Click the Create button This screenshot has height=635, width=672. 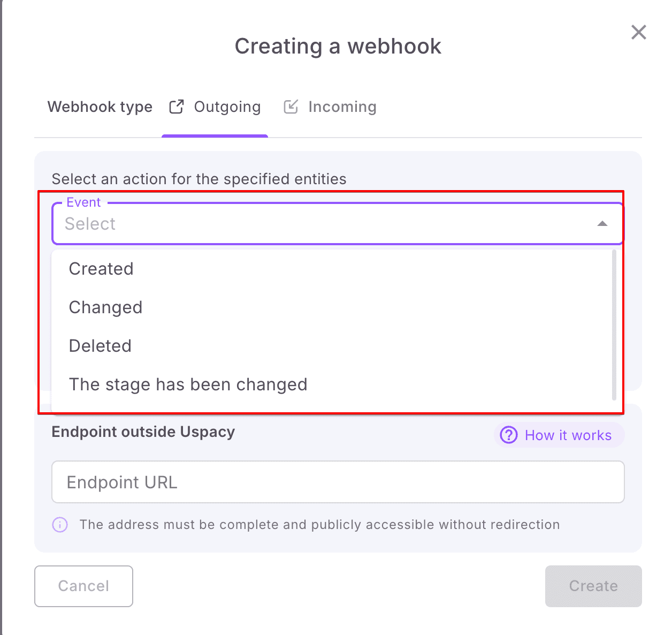(593, 586)
